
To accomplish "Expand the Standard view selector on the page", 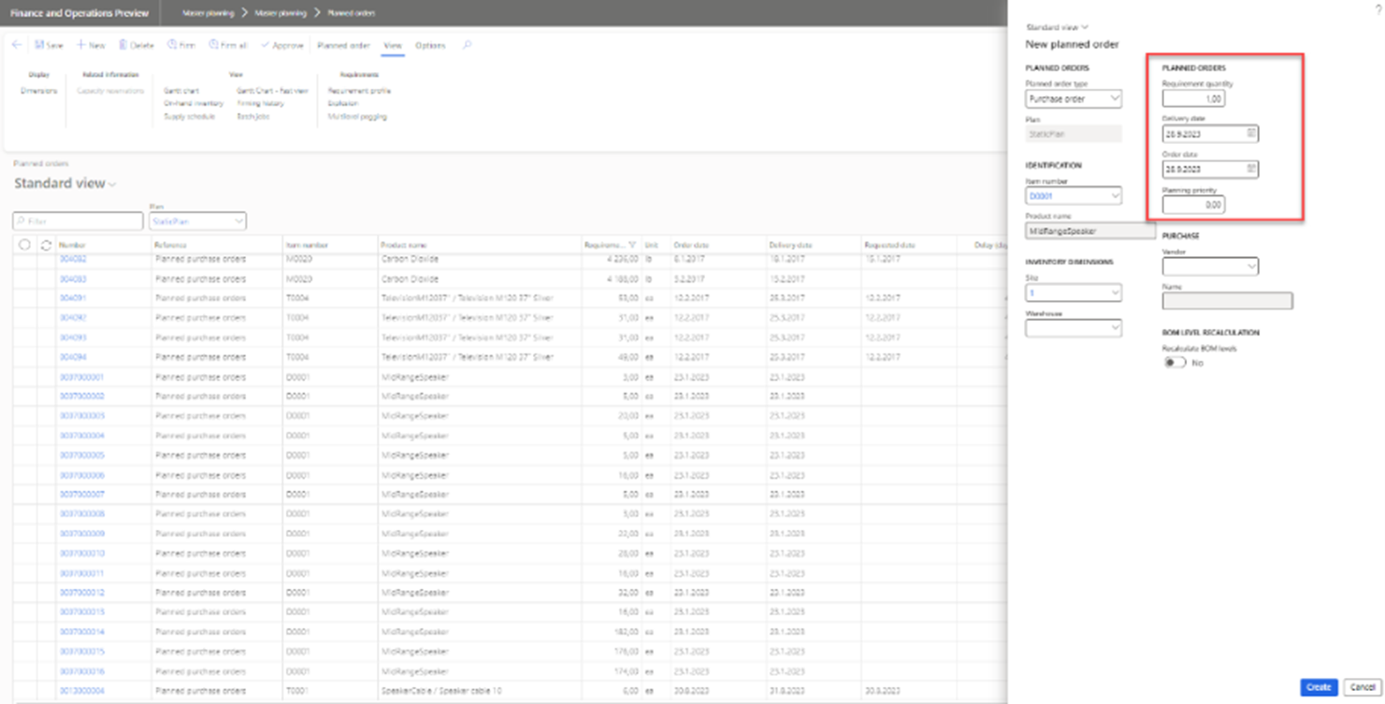I will tap(65, 183).
